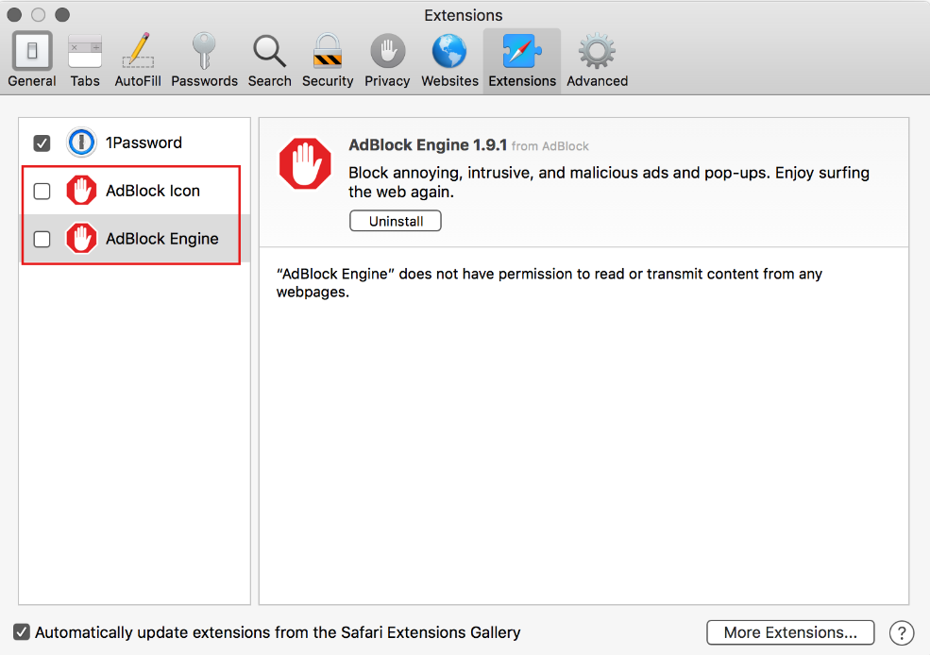Select the Extensions tab
Image resolution: width=930 pixels, height=655 pixels.
pyautogui.click(x=522, y=60)
